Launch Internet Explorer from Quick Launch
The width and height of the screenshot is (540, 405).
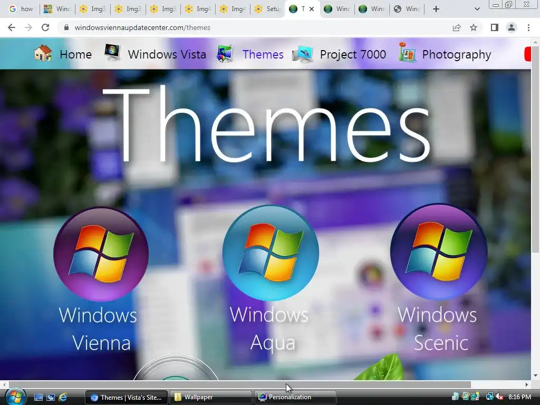point(63,398)
